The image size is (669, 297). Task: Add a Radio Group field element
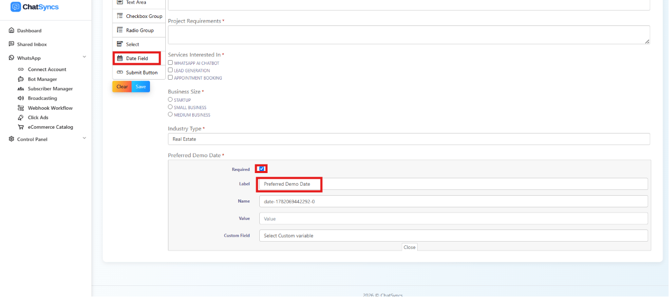click(139, 31)
